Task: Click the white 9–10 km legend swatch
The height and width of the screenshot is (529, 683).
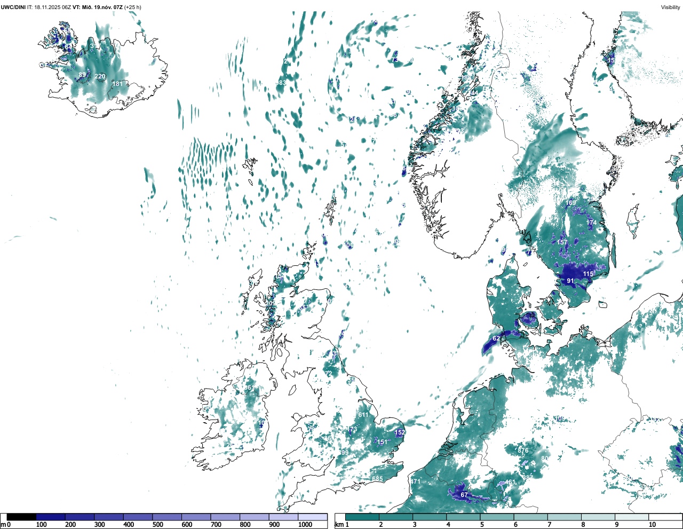Action: [x=632, y=517]
